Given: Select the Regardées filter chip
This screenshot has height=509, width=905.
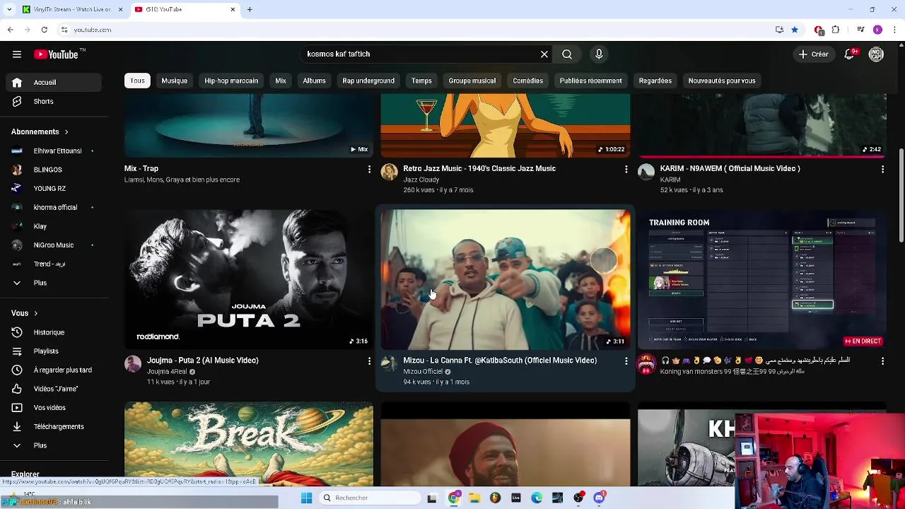Looking at the screenshot, I should coord(655,81).
